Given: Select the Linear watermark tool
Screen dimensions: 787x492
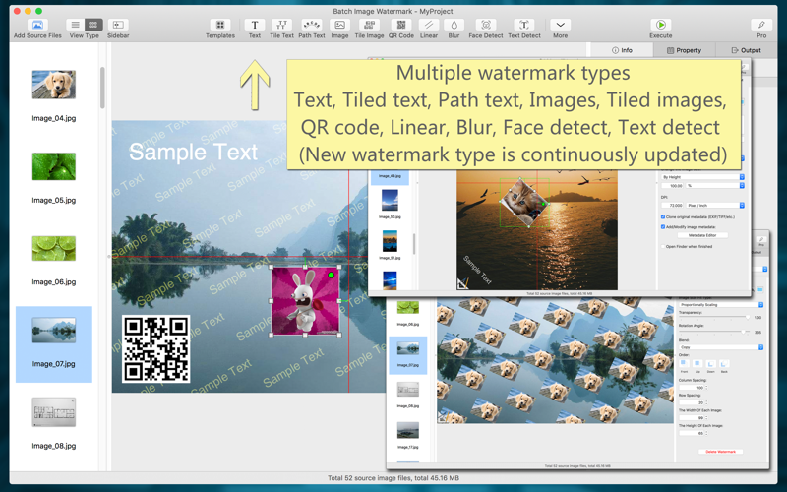Looking at the screenshot, I should pos(429,25).
